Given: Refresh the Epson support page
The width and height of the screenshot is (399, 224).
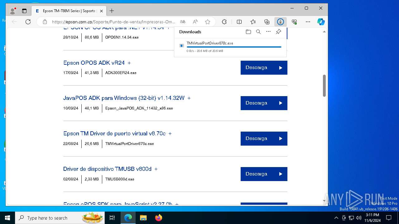Looking at the screenshot, I should [x=28, y=22].
